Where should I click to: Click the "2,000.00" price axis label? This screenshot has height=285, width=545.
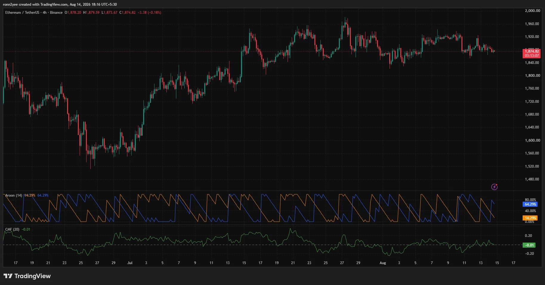pyautogui.click(x=532, y=11)
